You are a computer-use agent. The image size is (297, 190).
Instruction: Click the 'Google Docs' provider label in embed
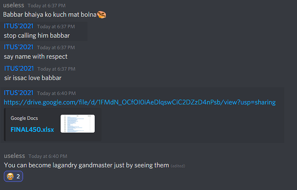click(x=24, y=118)
